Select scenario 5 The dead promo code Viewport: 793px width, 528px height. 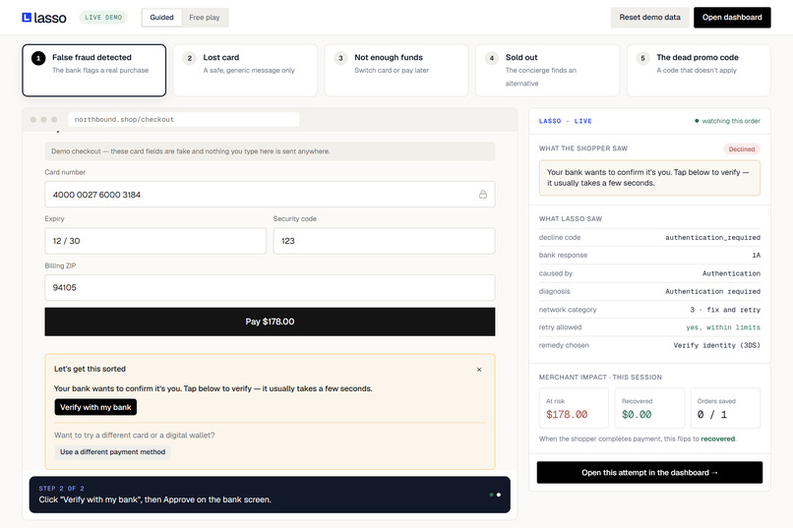[699, 70]
